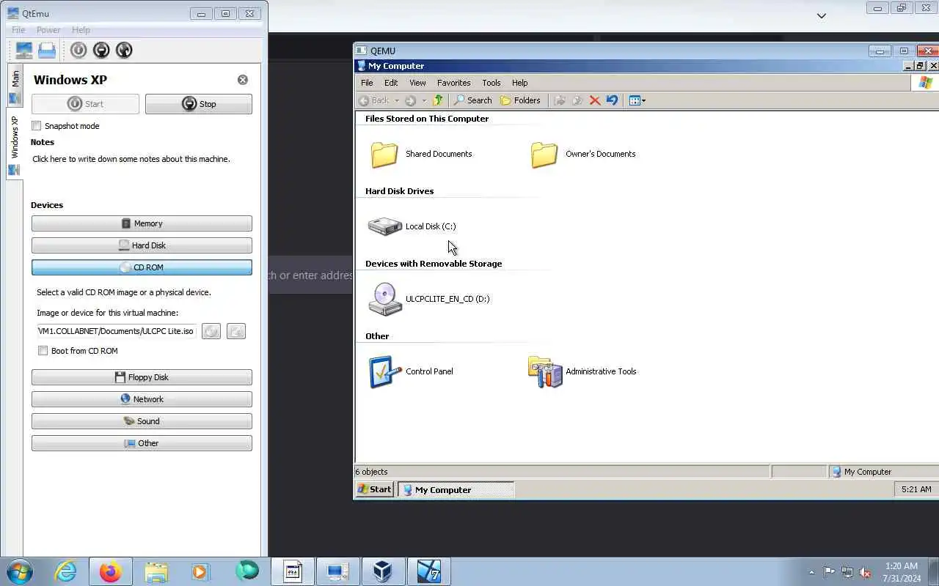Stop the Windows XP virtual machine
939x586 pixels.
pos(198,104)
